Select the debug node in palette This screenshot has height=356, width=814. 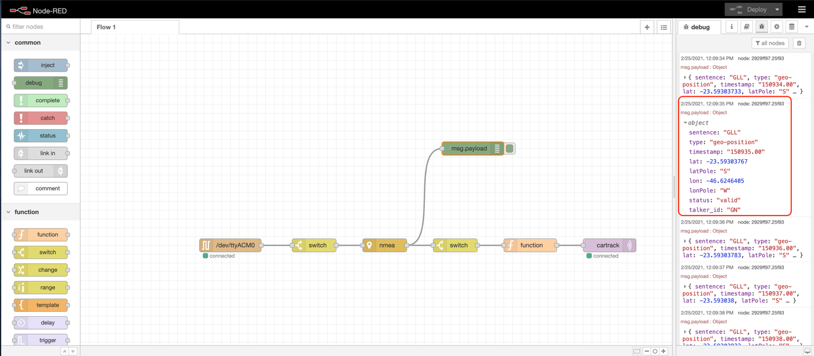[x=41, y=83]
